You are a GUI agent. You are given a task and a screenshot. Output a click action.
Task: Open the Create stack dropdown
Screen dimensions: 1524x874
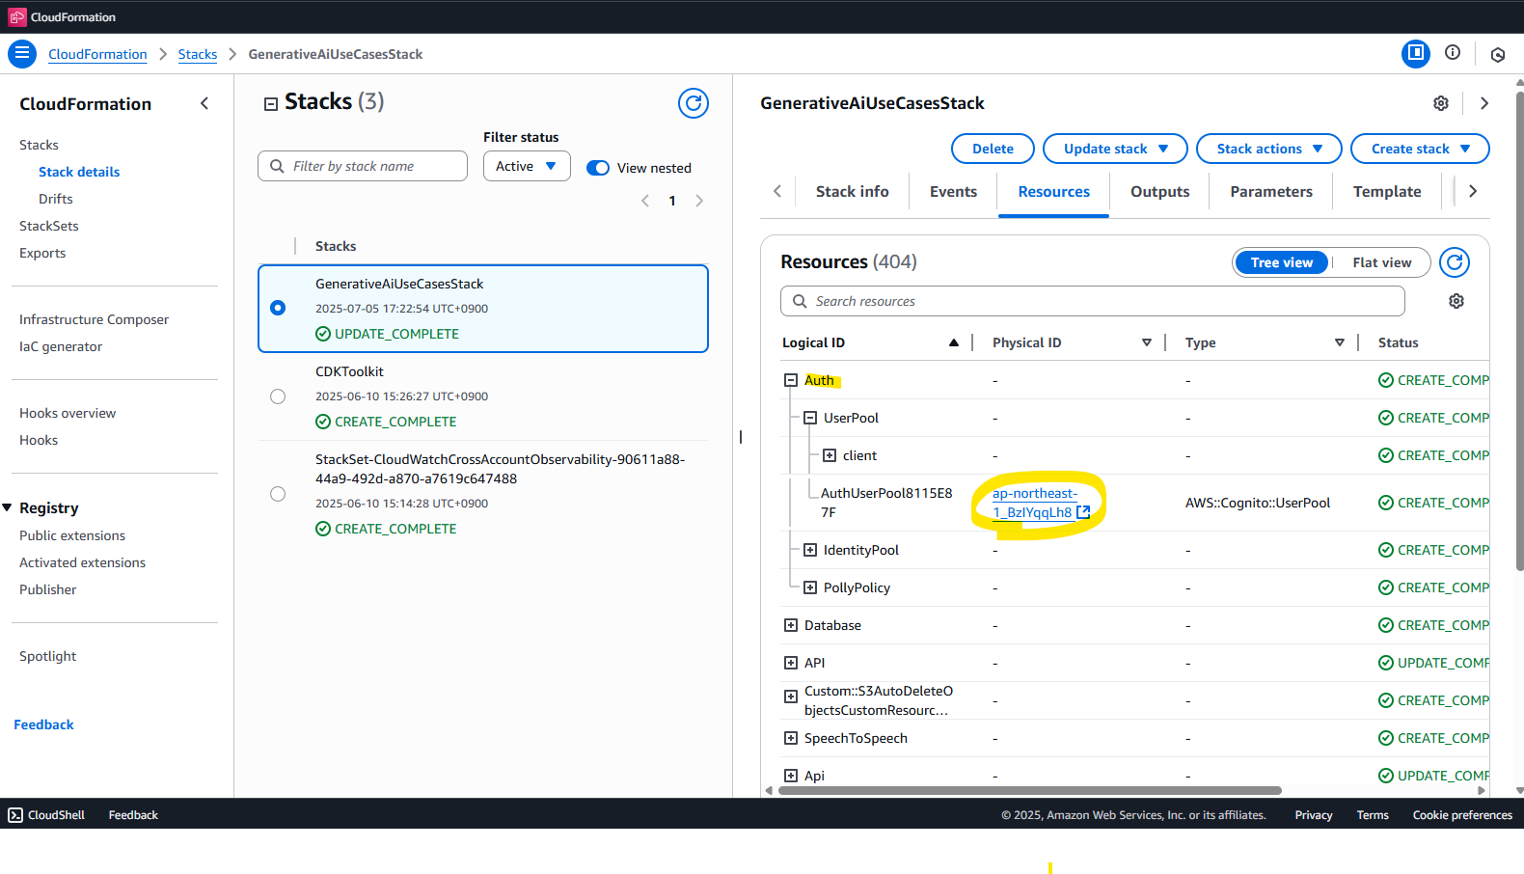(1420, 149)
